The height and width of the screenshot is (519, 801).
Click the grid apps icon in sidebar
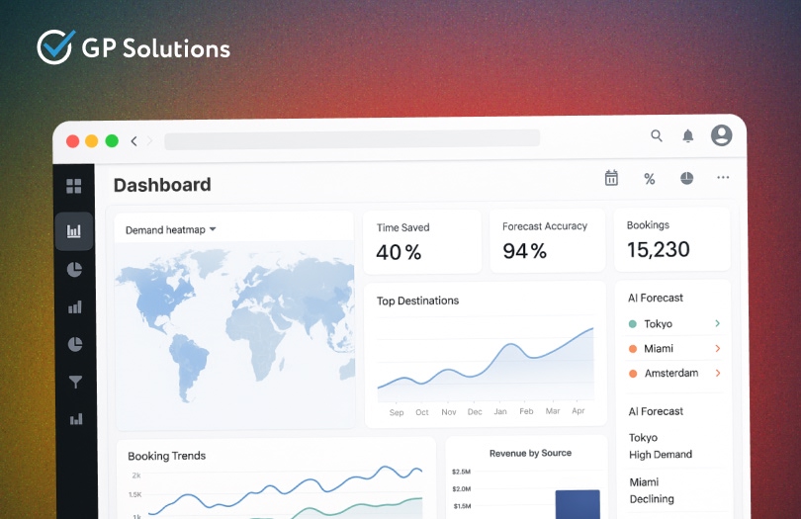pyautogui.click(x=74, y=186)
